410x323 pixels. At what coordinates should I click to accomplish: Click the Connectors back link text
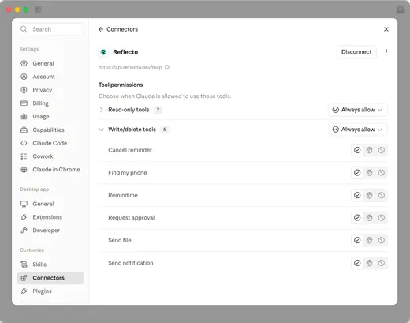point(122,29)
